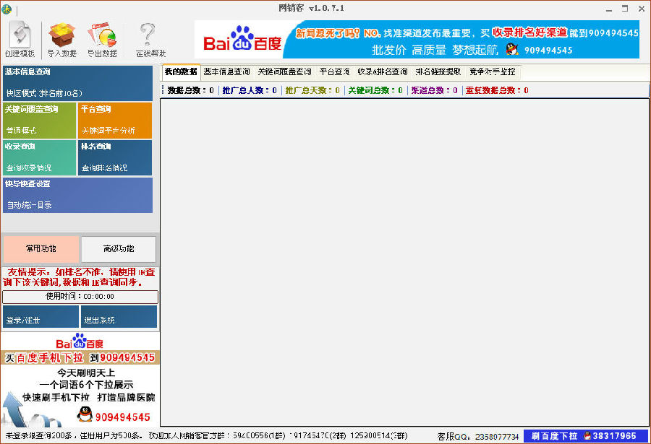Screen dimensions: 651x444
Task: Switch to 常用功能 panel
Action: point(41,249)
